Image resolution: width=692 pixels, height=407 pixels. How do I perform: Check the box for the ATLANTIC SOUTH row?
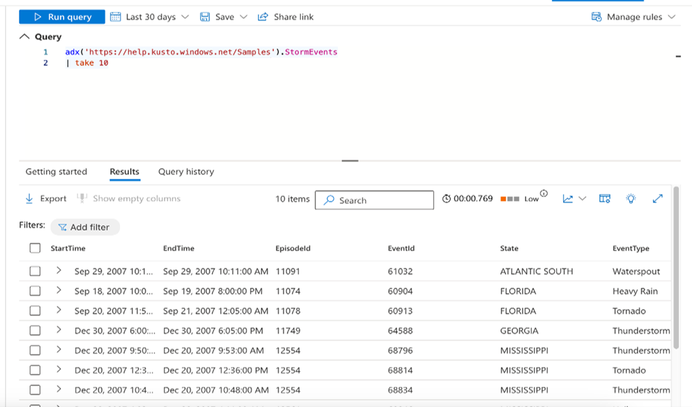click(x=35, y=271)
